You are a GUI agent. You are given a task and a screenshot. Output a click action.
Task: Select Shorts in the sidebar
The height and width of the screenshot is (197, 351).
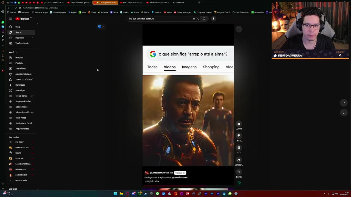click(x=21, y=32)
